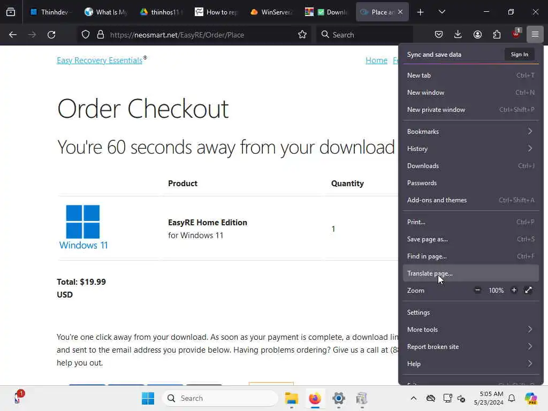Open File Explorer from taskbar
The image size is (548, 411).
pos(292,398)
